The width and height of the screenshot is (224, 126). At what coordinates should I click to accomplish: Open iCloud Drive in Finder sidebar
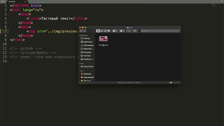tap(87, 66)
